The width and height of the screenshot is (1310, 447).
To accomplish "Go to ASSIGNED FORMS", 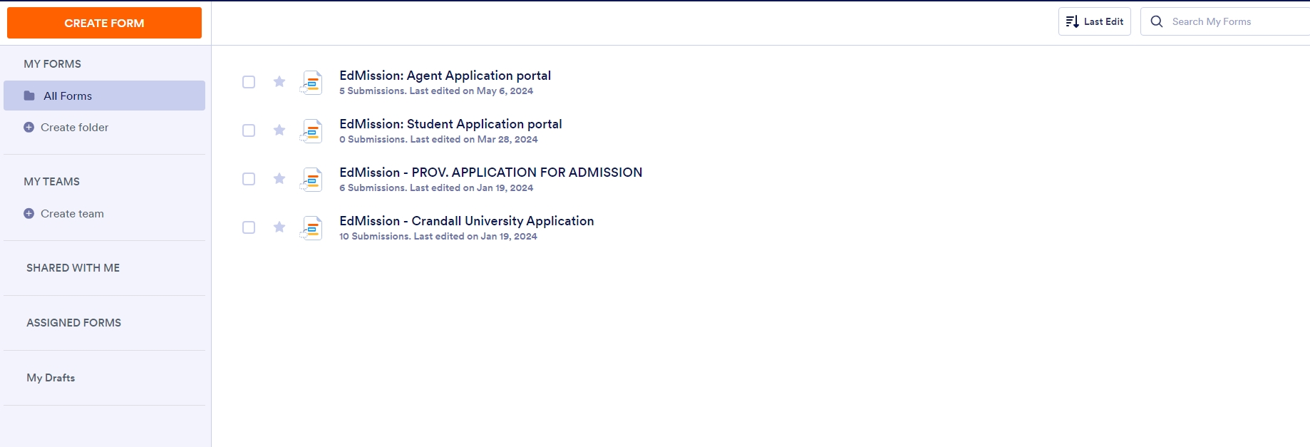I will click(x=73, y=323).
